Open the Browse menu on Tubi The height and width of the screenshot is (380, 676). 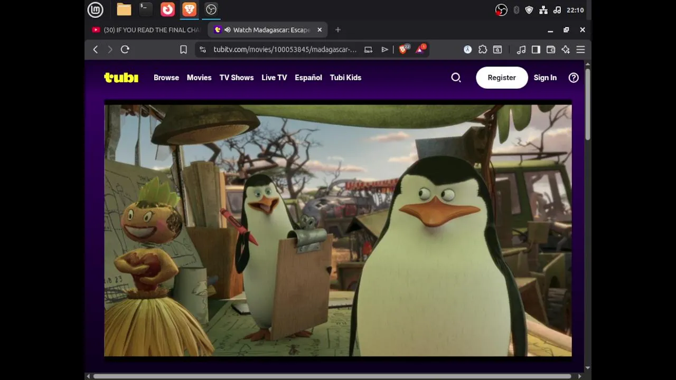click(x=166, y=78)
